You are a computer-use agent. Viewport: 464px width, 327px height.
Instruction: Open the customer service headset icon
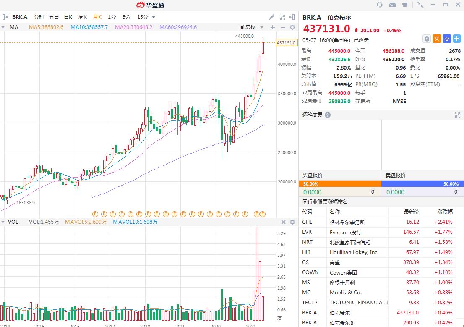point(380,5)
